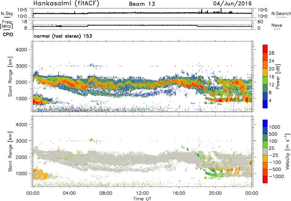Click the blue bottom of the power colorbar

pos(265,104)
